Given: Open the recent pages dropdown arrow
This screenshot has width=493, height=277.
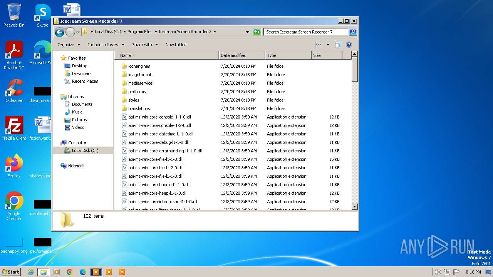Looking at the screenshot, I should click(78, 32).
